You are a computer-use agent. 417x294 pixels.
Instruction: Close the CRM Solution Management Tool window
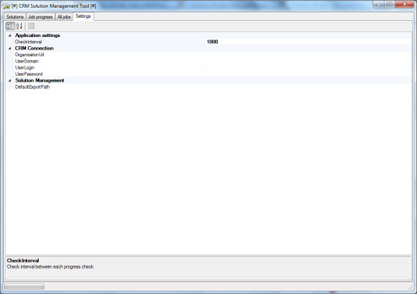[405, 5]
